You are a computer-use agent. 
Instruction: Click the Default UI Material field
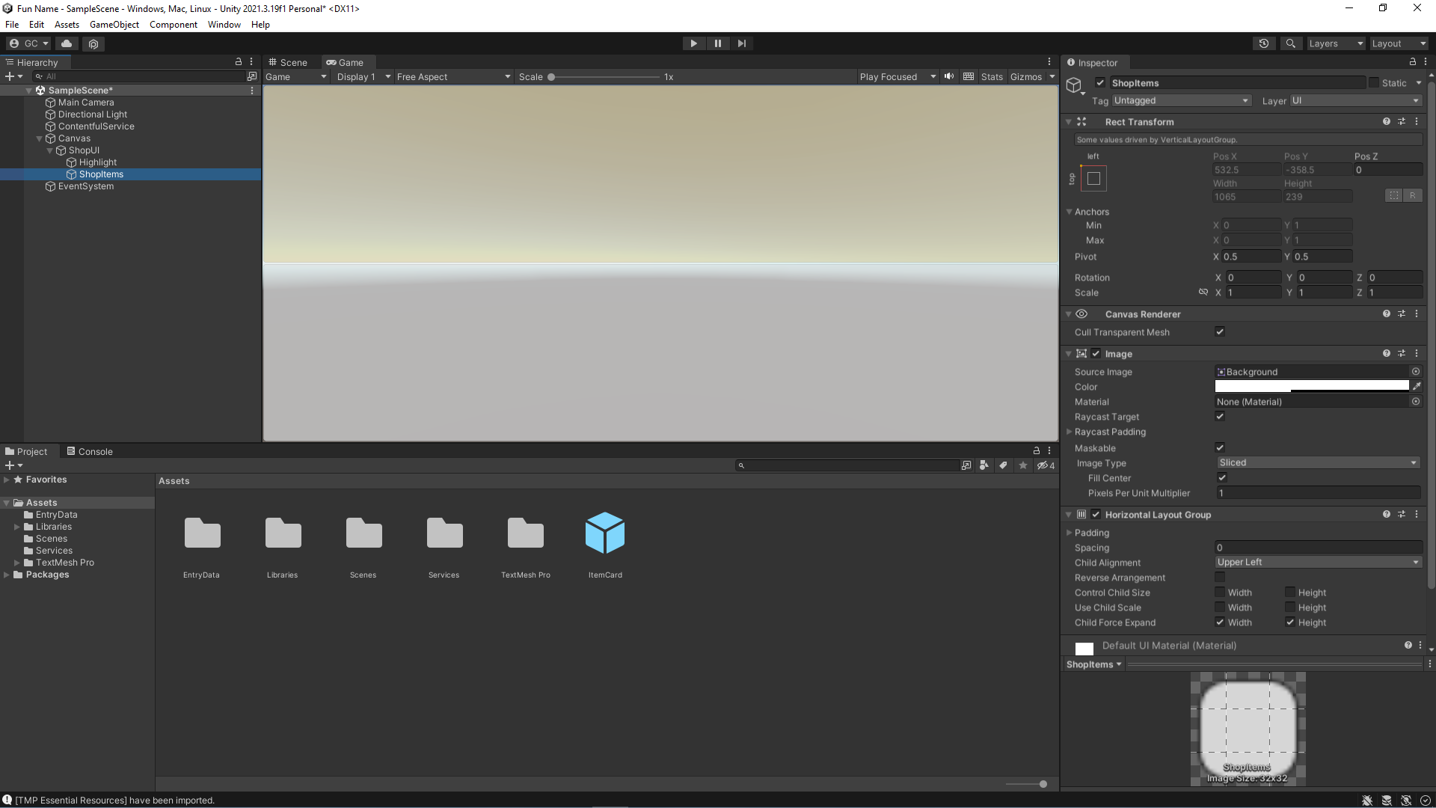pos(1170,645)
